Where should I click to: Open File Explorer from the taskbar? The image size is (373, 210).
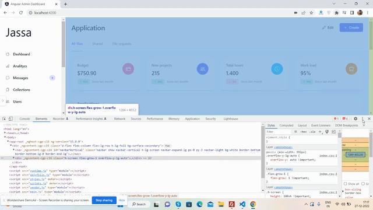221,204
